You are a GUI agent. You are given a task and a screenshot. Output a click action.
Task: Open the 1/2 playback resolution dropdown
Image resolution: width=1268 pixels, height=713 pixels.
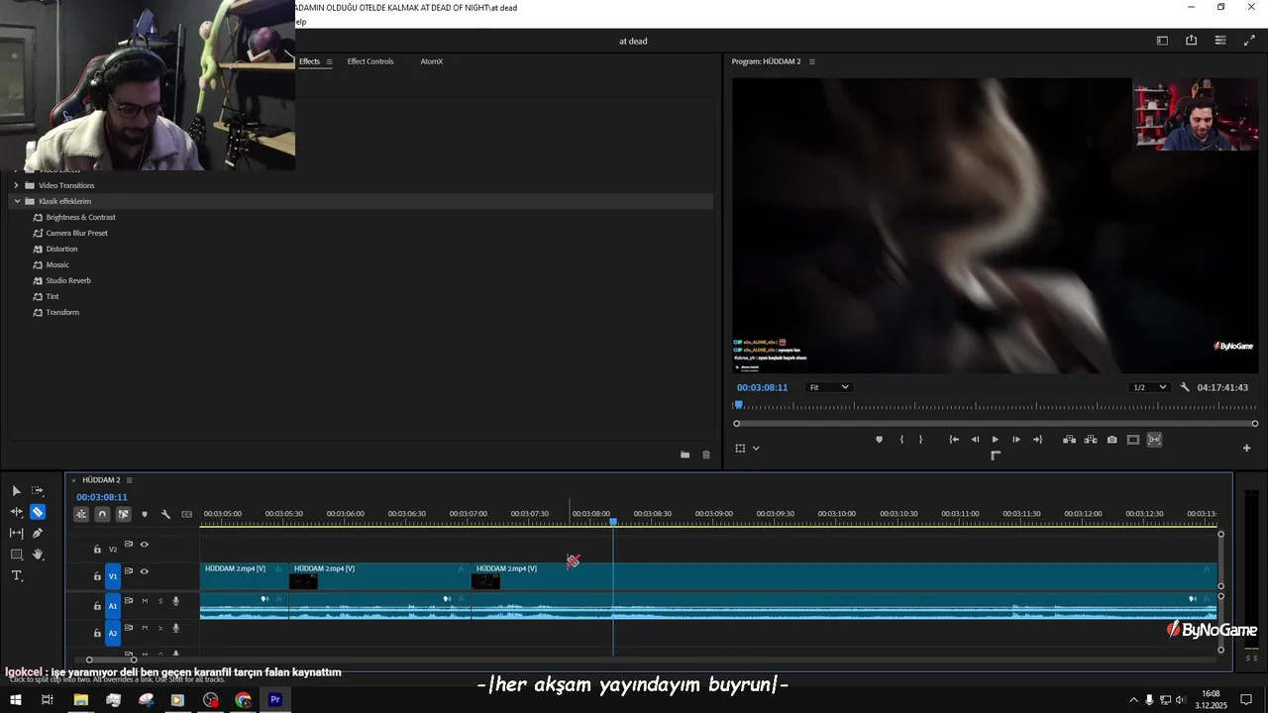tap(1150, 387)
